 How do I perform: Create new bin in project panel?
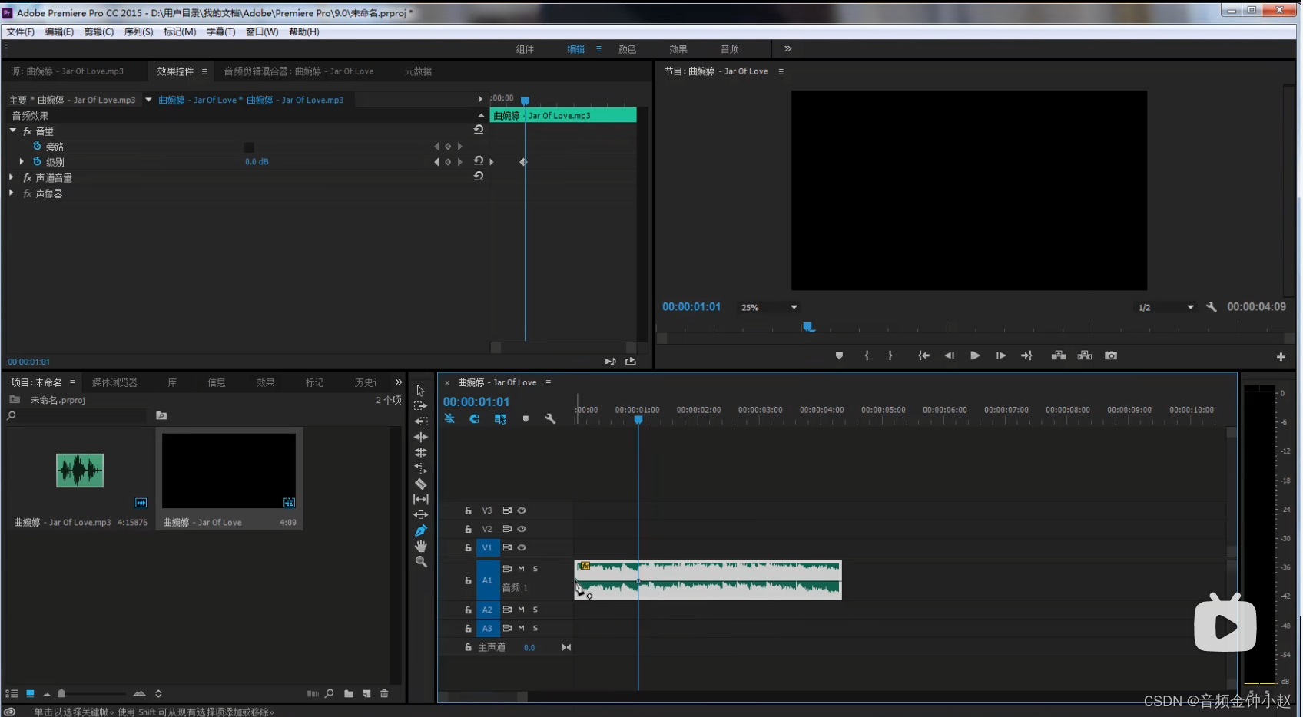(349, 693)
